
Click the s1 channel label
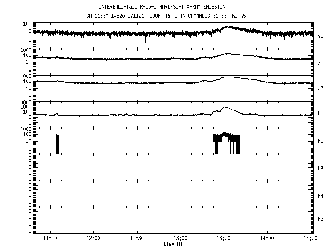pos(321,35)
